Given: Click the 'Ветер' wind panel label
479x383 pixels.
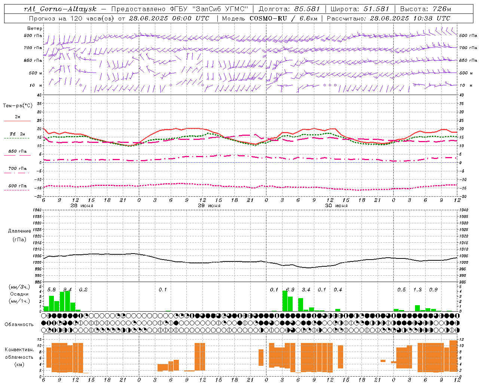Looking at the screenshot, I should pyautogui.click(x=35, y=28).
